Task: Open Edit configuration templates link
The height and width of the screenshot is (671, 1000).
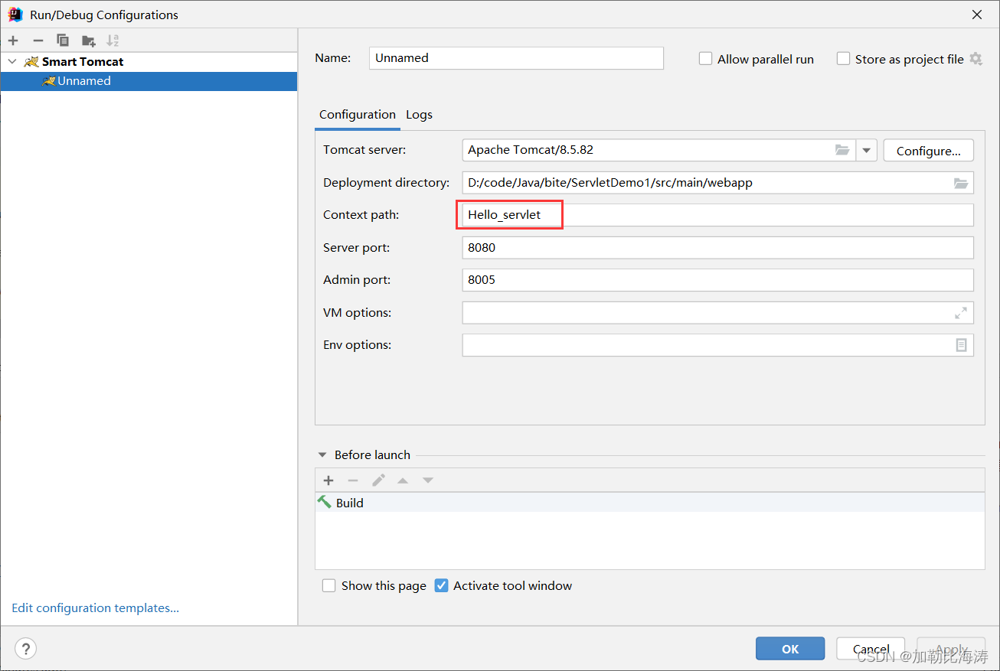Action: click(95, 607)
